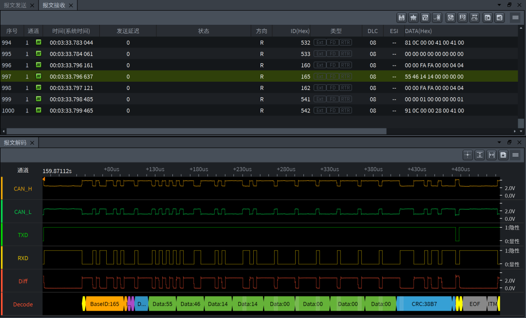Select the 报文解码 tab
526x318 pixels.
tap(16, 142)
